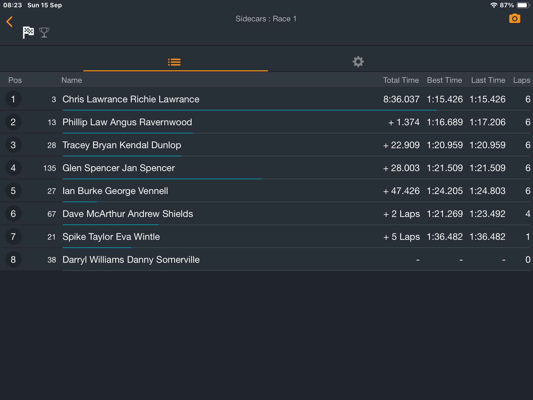533x400 pixels.
Task: Open Darryl Williams Danny Somerville row
Action: (266, 260)
